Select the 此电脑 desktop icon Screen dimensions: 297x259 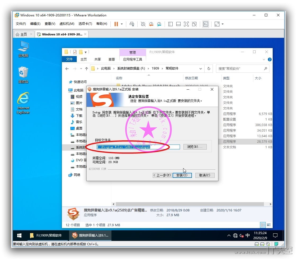pyautogui.click(x=23, y=49)
